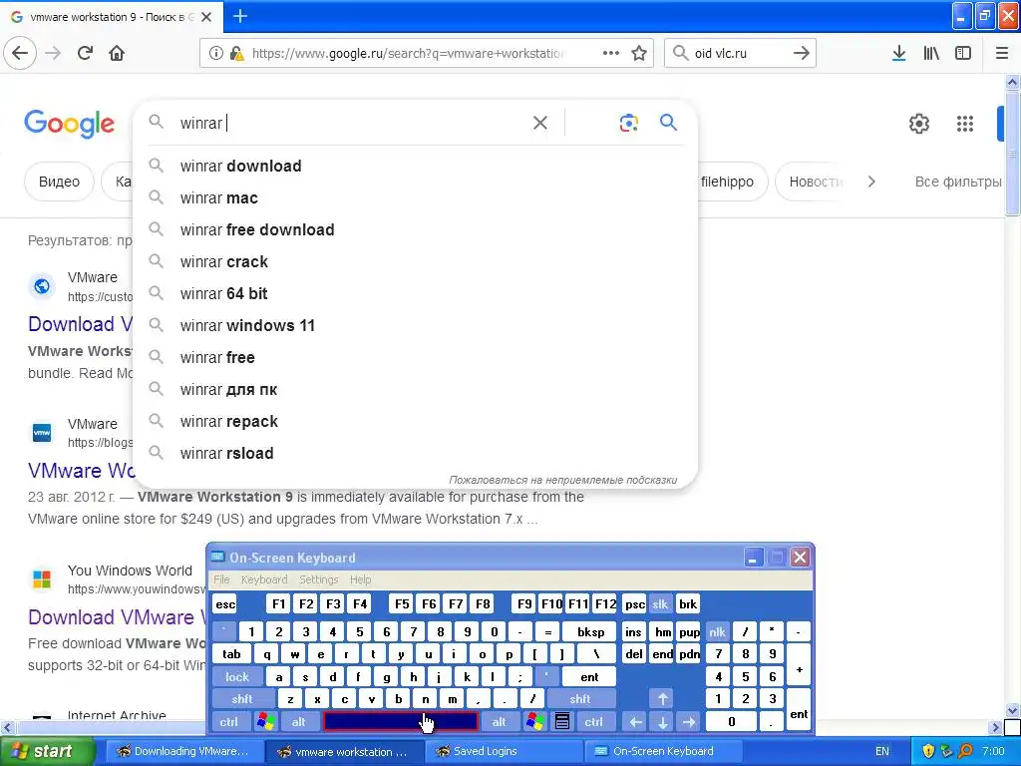Expand more filters with the chevron arrow
The height and width of the screenshot is (766, 1021).
[871, 182]
